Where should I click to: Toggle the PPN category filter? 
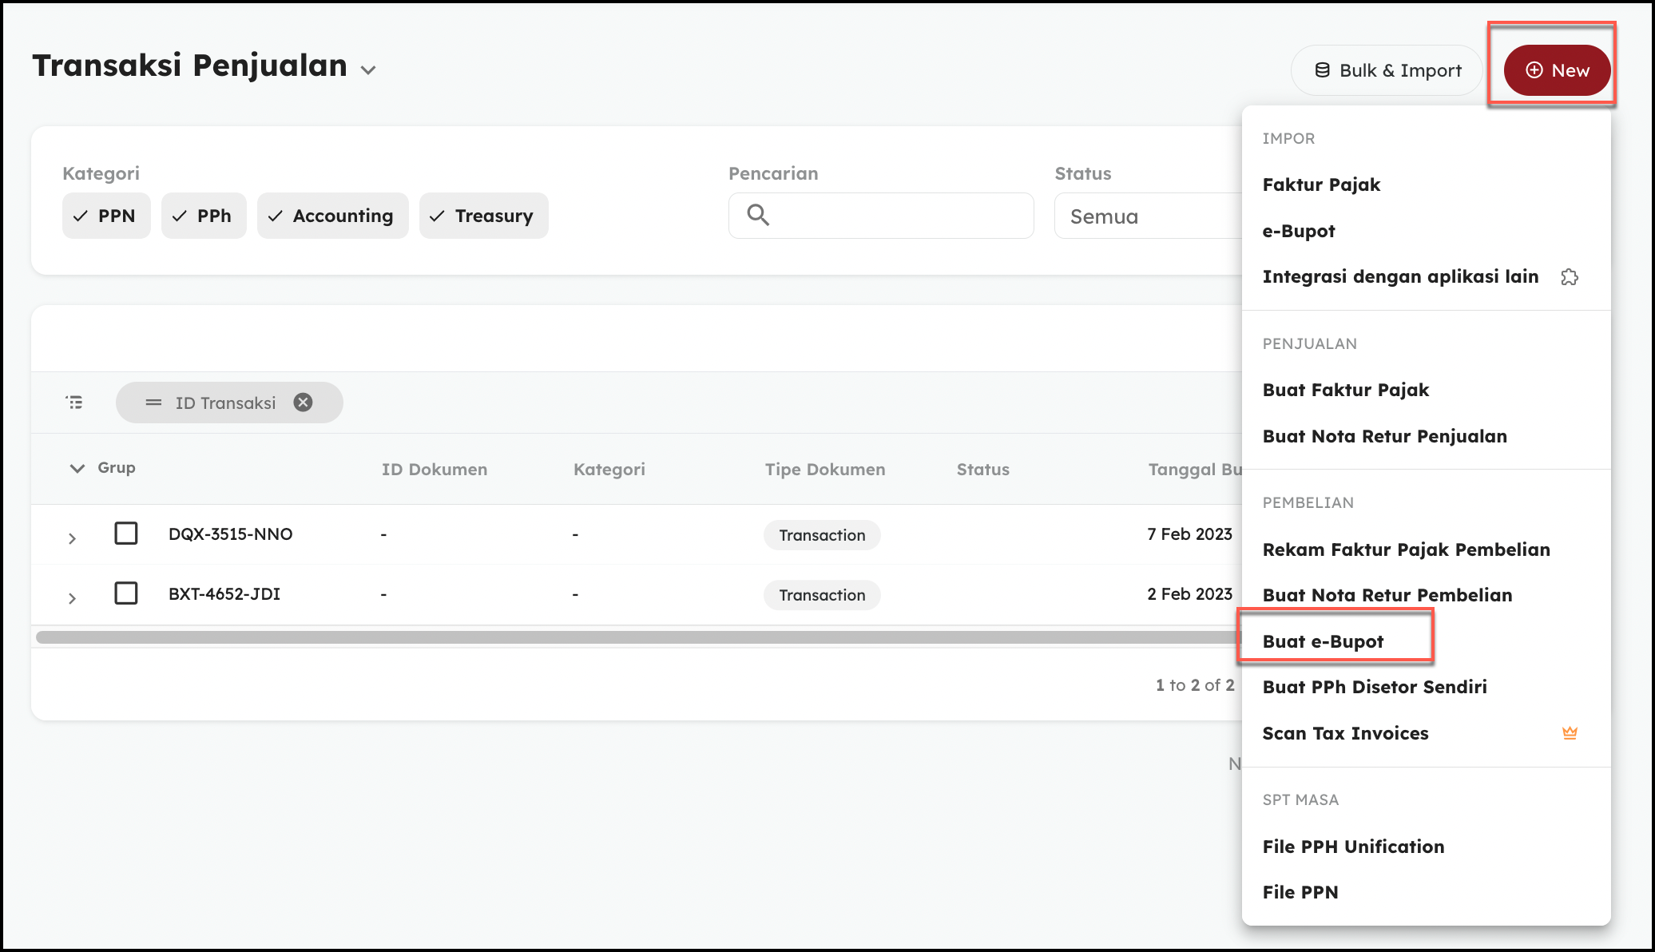106,216
